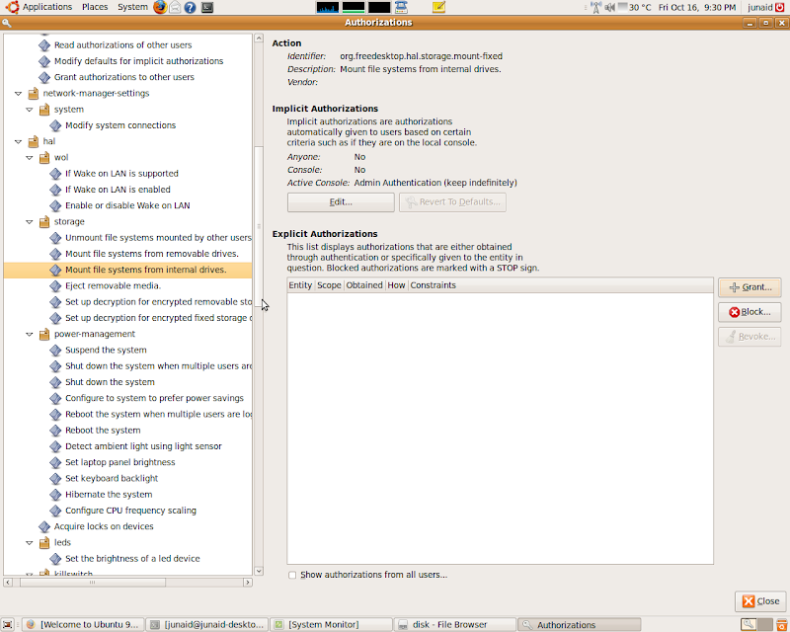Viewport: 790px width, 632px height.
Task: Select Grant authorizations to other users
Action: (x=124, y=77)
